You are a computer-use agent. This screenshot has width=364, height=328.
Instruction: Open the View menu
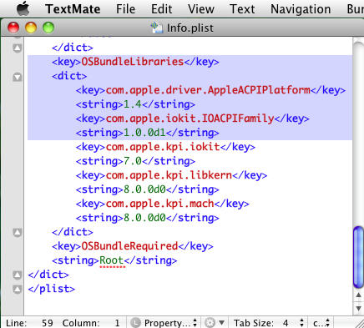pos(201,9)
